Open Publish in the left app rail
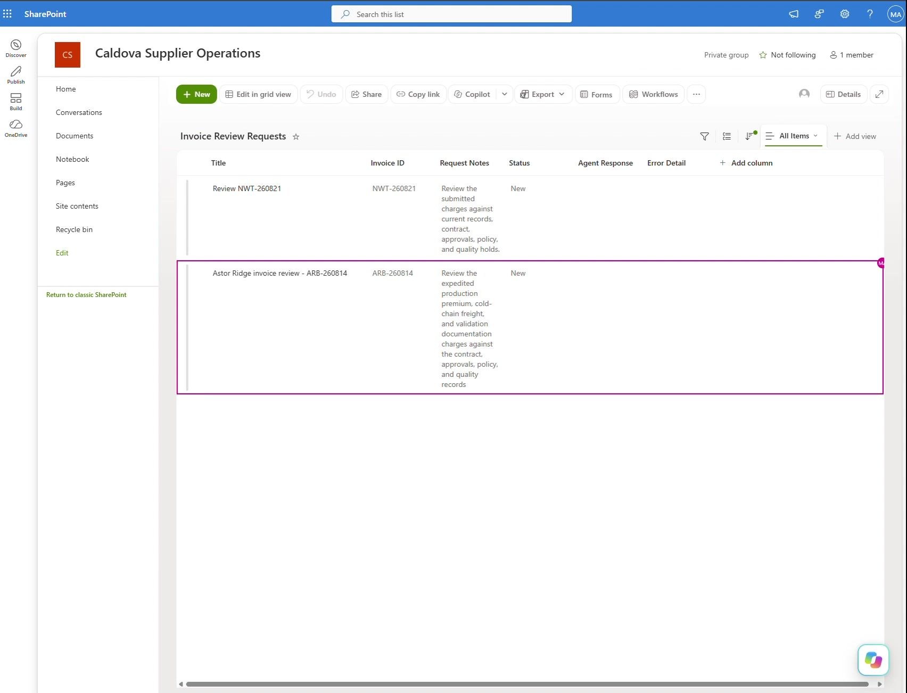The image size is (907, 693). (16, 75)
